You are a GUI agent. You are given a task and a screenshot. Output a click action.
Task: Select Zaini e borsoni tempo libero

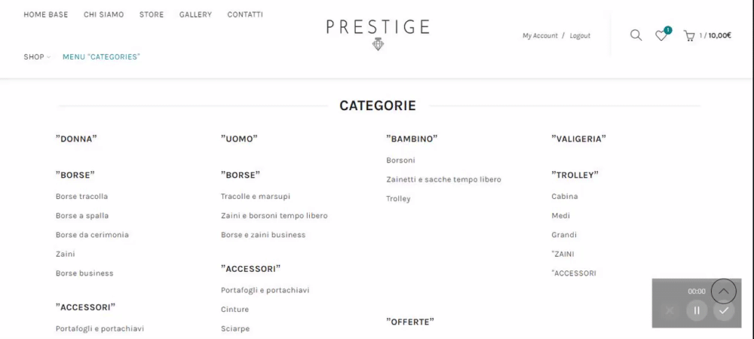point(274,215)
